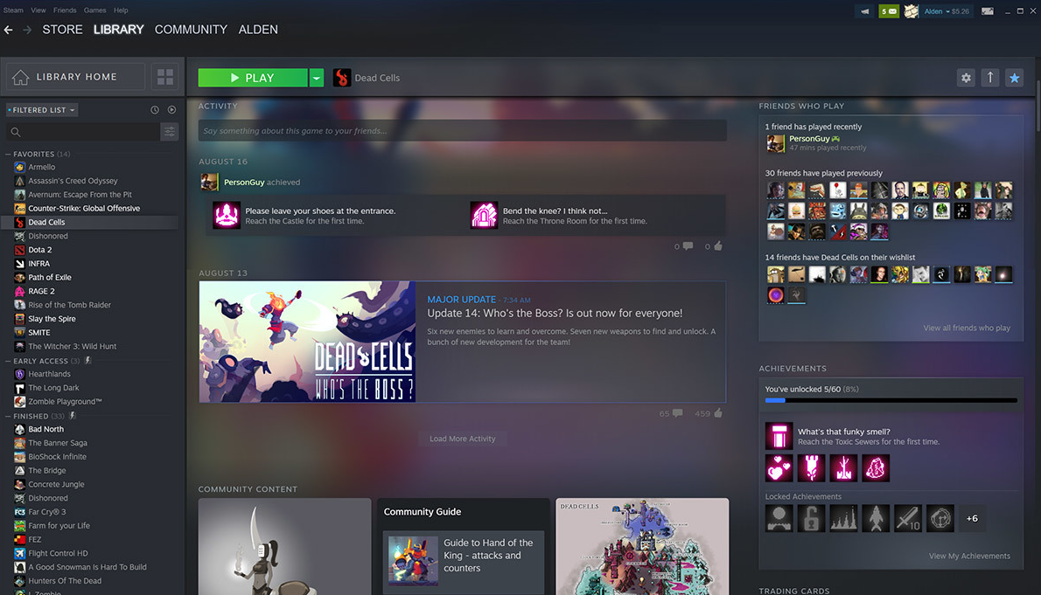Image resolution: width=1041 pixels, height=595 pixels.
Task: Expand the dropdown arrow next to Play
Action: (x=316, y=78)
